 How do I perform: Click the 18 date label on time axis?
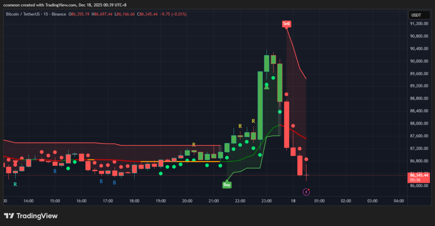[293, 201]
